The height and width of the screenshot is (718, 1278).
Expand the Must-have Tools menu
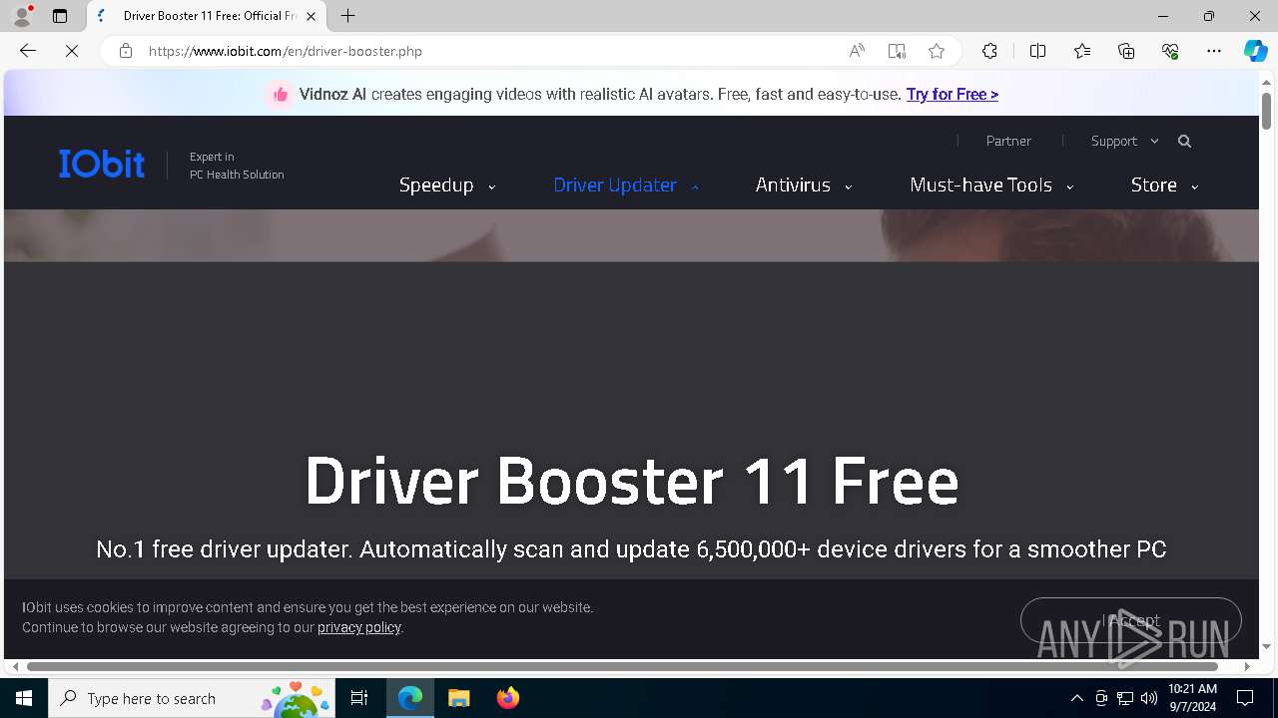[x=990, y=185]
